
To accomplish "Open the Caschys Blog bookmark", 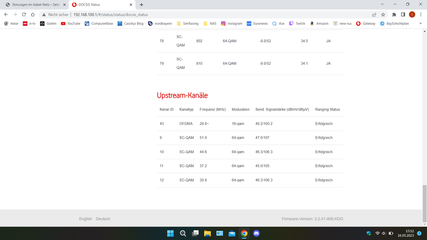I will (130, 23).
